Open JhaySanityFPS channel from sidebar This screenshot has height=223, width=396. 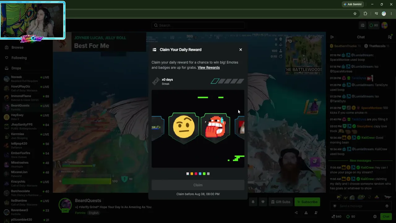click(x=26, y=126)
